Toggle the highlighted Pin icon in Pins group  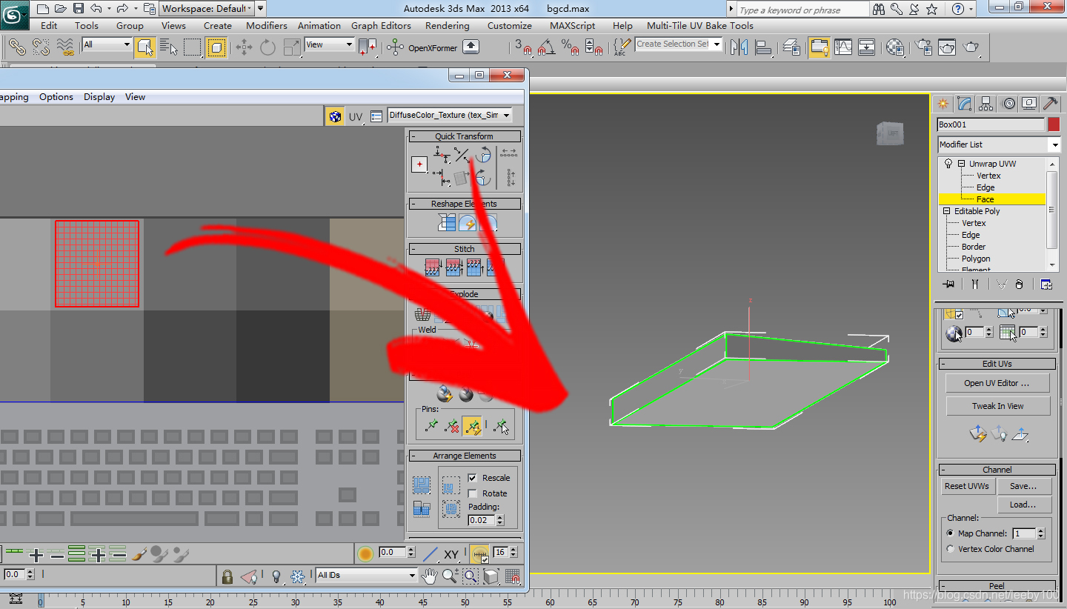click(x=472, y=426)
